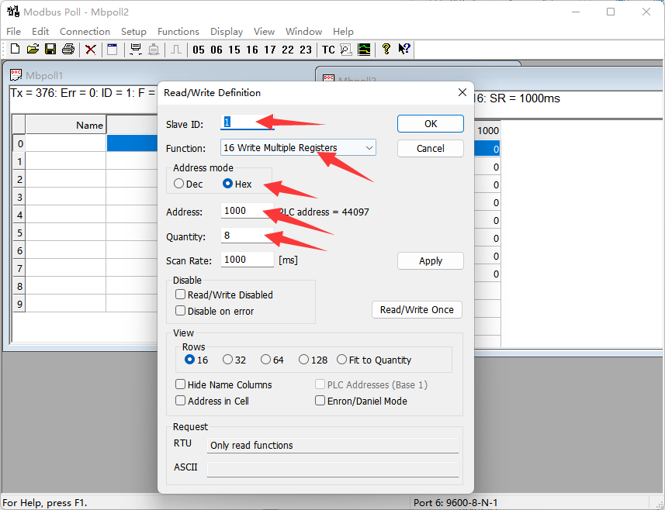Create a new document via toolbar icon
Viewport: 665px width, 510px height.
coord(15,49)
